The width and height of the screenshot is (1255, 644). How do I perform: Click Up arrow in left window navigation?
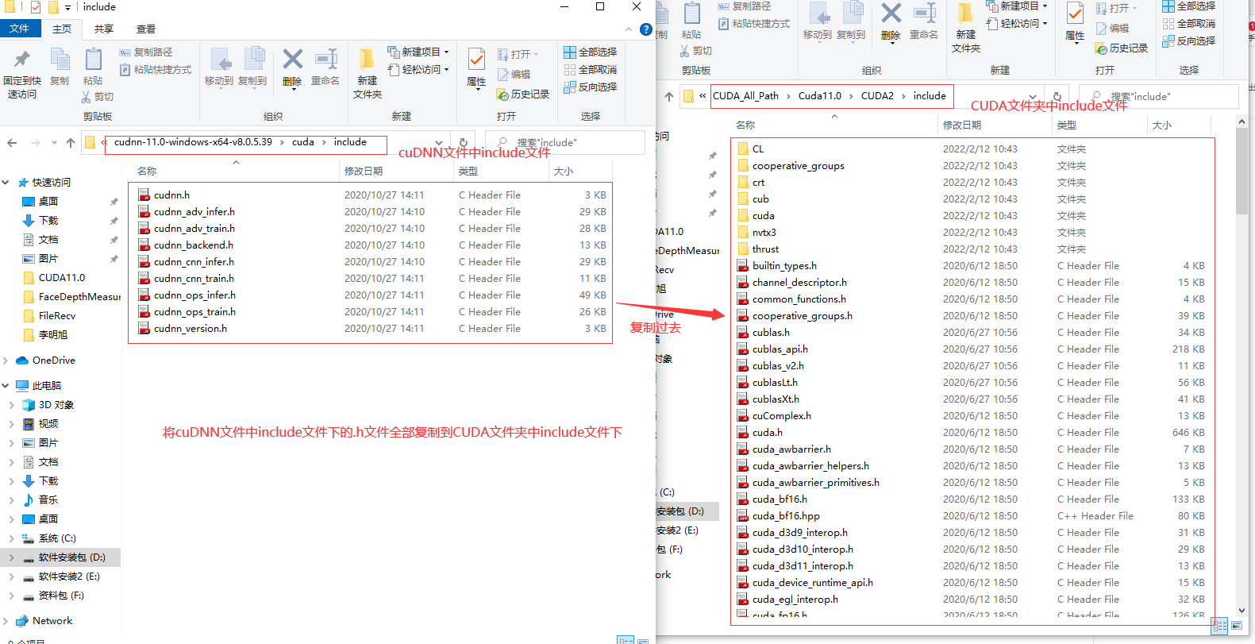[x=71, y=143]
